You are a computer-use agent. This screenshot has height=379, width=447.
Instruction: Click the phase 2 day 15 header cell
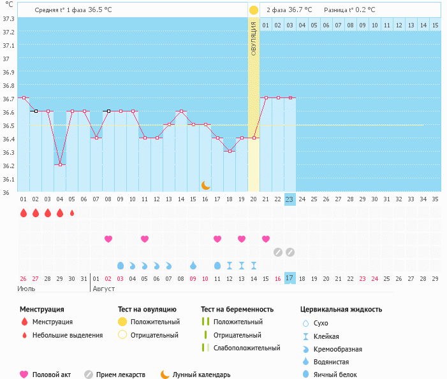(435, 25)
